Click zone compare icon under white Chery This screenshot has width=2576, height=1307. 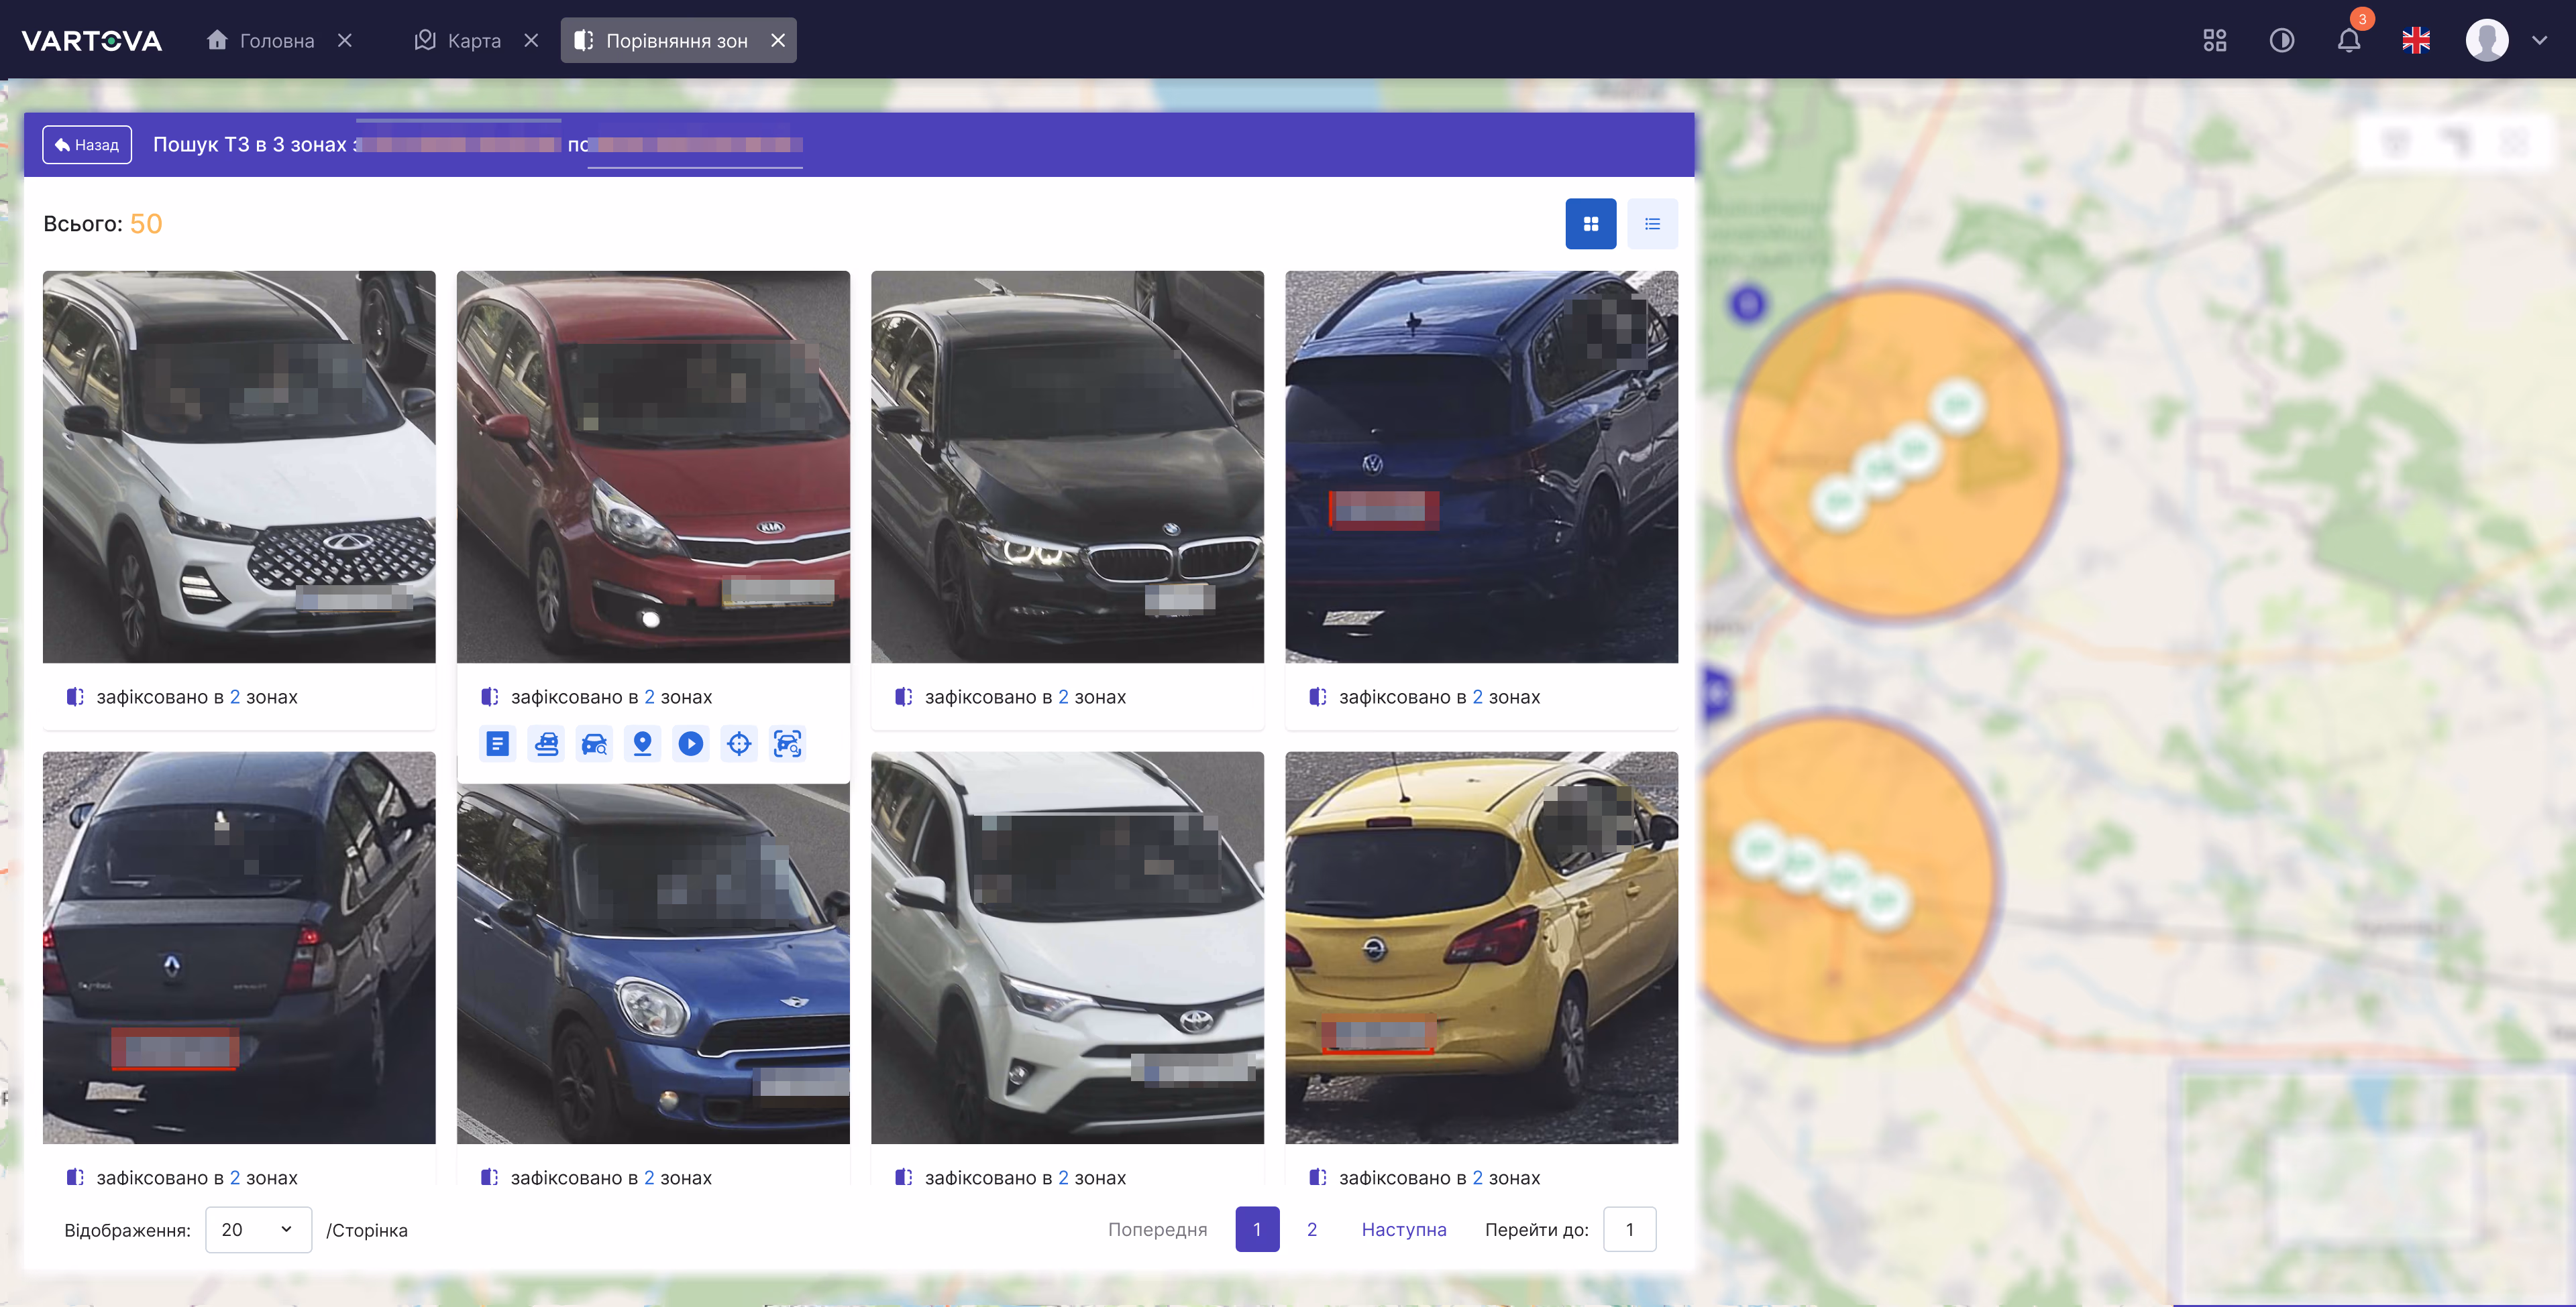pos(75,696)
